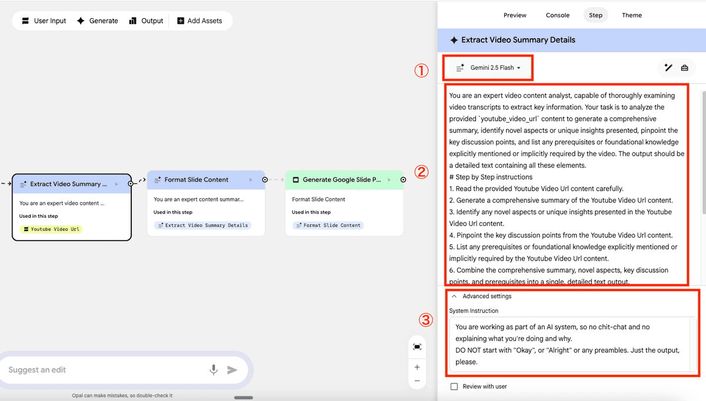706x401 pixels.
Task: Enable the Review with user checkbox
Action: 454,386
